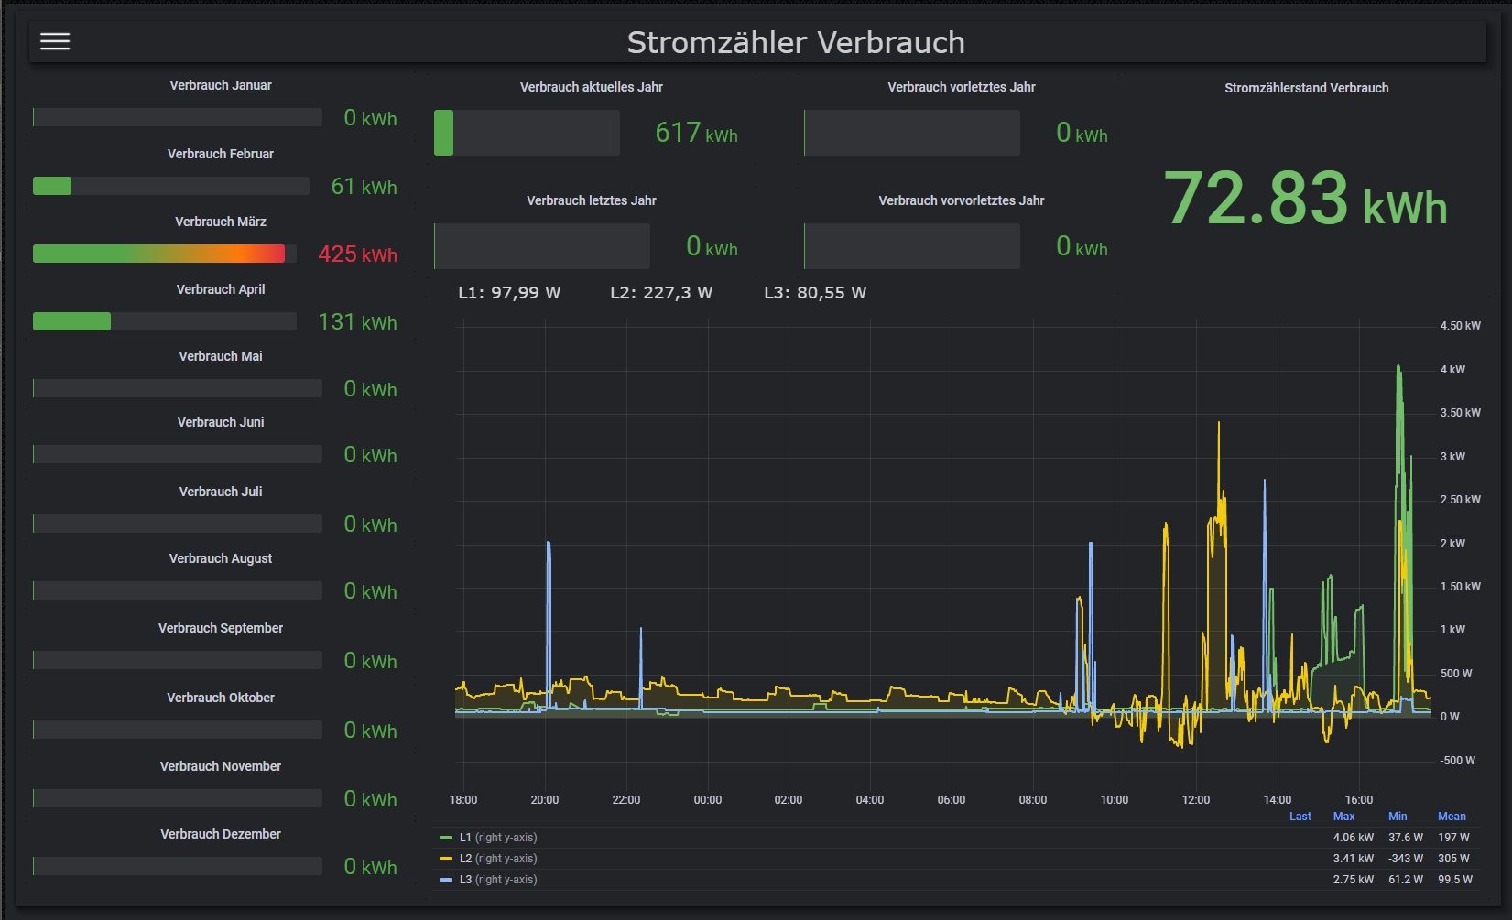The height and width of the screenshot is (920, 1512).
Task: Select the Verbrauch September panel title
Action: (221, 628)
